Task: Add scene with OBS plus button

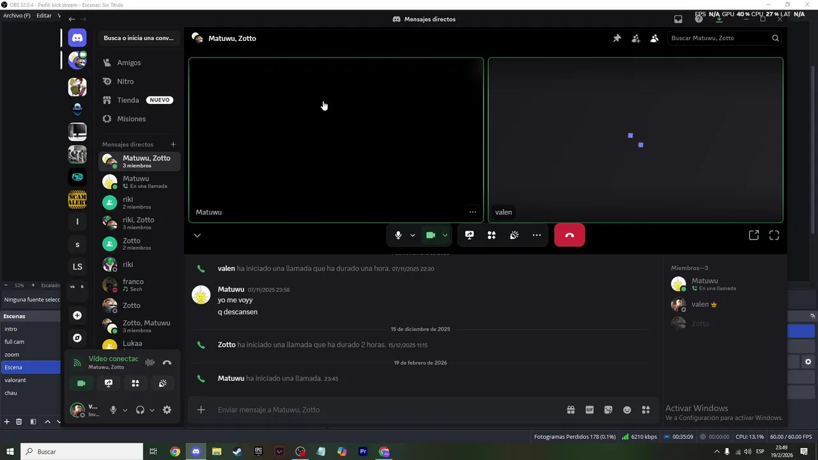Action: coord(7,422)
